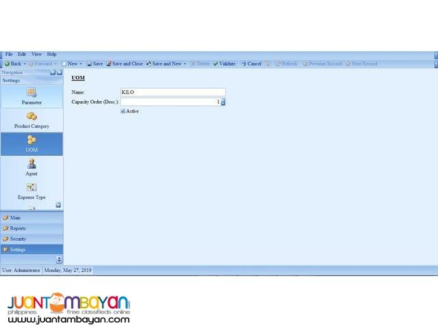438x328 pixels.
Task: Click Save and New
Action: 164,64
